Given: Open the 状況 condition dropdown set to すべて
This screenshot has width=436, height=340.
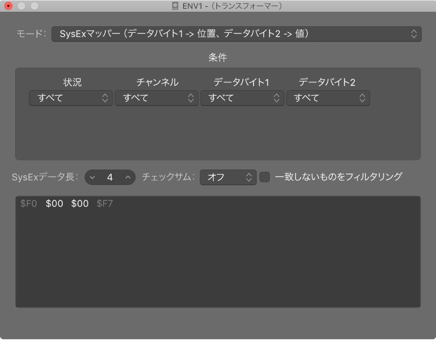Looking at the screenshot, I should click(71, 98).
